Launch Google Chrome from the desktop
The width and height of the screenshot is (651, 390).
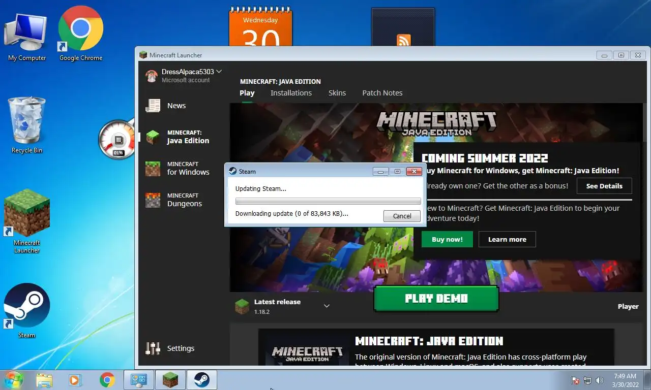click(81, 34)
